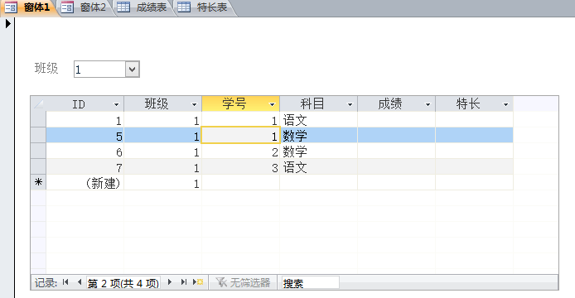Open the 学号 column filter dropdown
Screen dimensions: 575x298
(272, 104)
